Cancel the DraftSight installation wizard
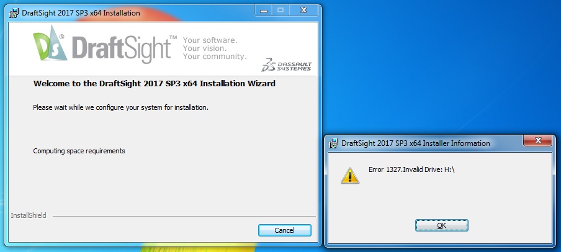Viewport: 561px width, 252px height. coord(284,230)
